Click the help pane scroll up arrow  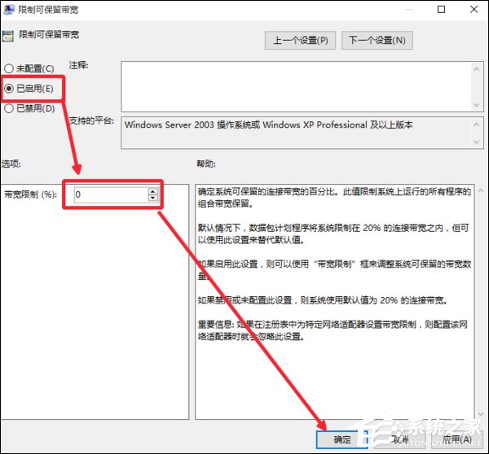[x=481, y=190]
